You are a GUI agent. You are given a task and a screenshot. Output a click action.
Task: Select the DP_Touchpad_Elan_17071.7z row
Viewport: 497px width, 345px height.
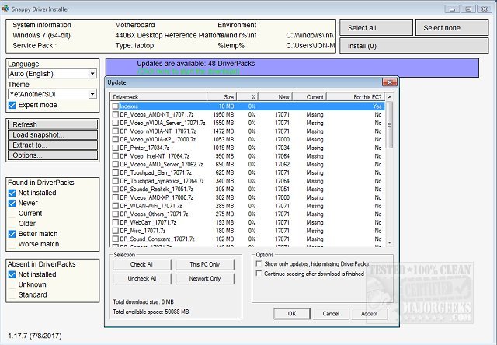(x=247, y=172)
